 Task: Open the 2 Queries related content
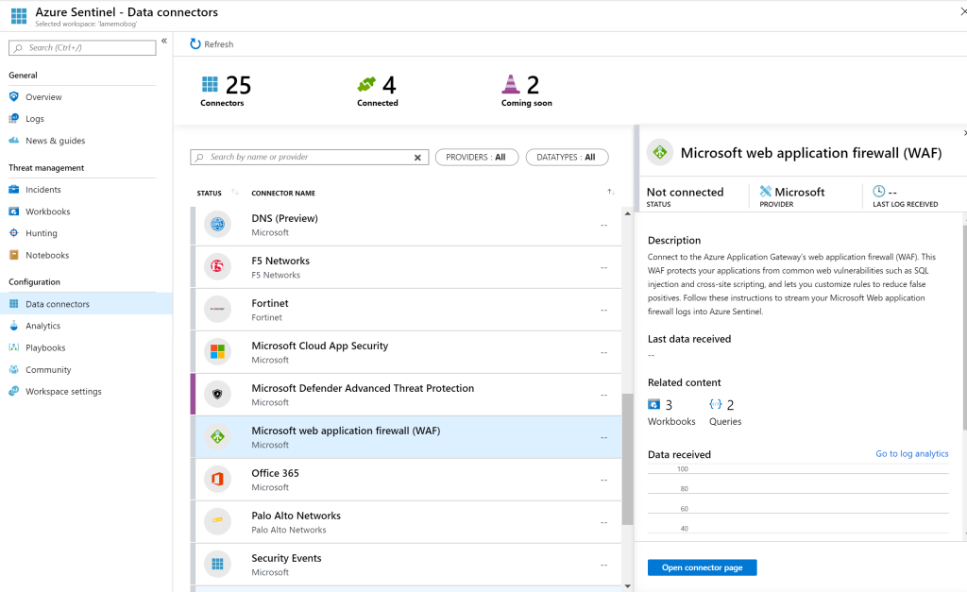(x=724, y=413)
